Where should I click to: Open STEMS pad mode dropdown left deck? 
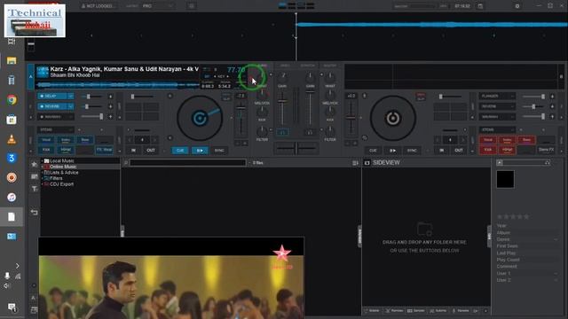55,129
